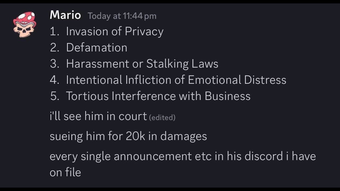Click Mario's mushroom skull avatar
This screenshot has height=191, width=340.
coord(25,24)
